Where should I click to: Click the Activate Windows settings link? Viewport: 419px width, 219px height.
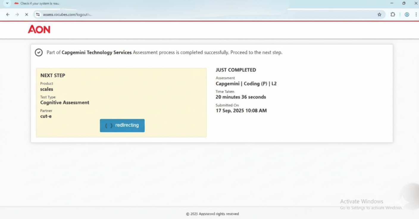(x=371, y=208)
